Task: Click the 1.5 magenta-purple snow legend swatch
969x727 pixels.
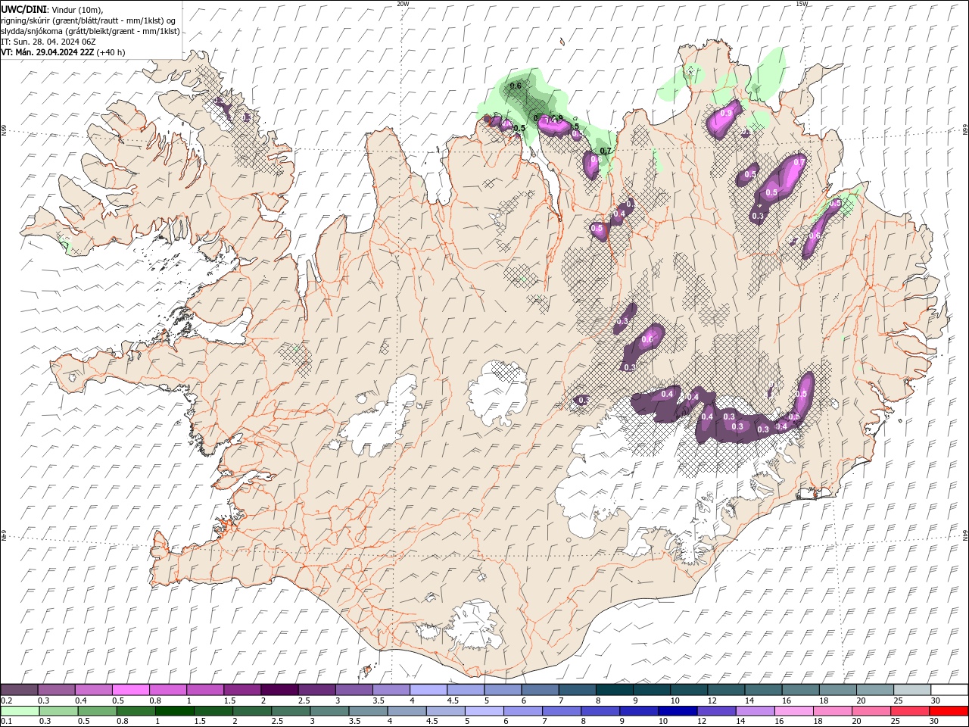Action: pyautogui.click(x=242, y=690)
